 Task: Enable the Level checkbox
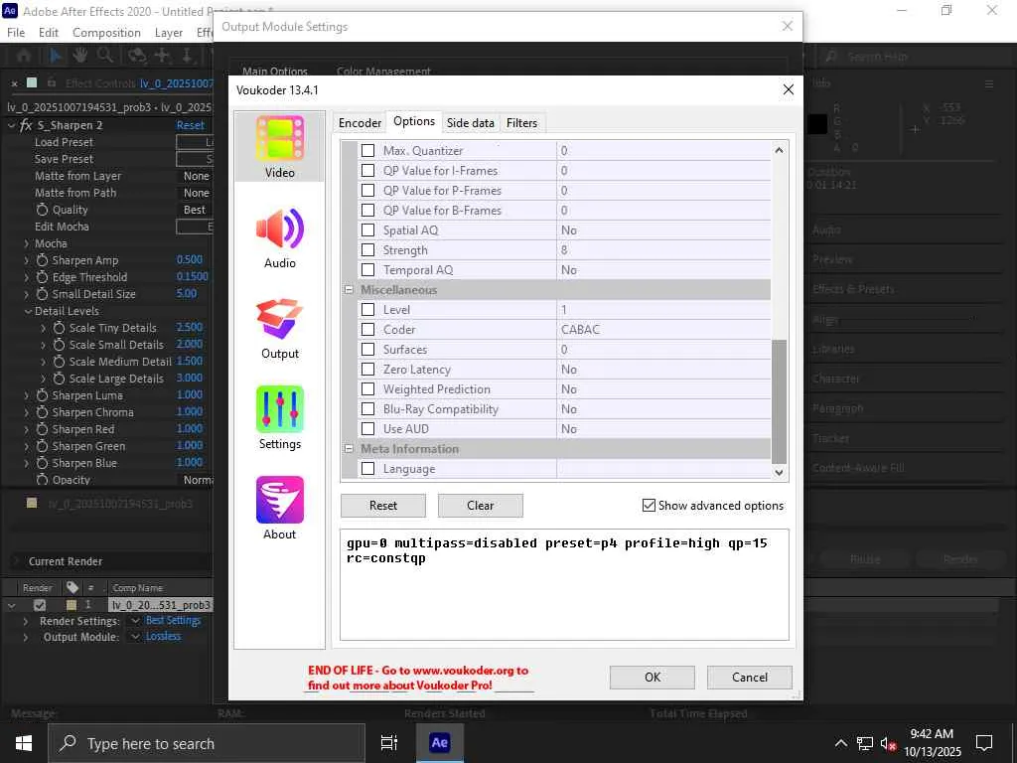(x=367, y=310)
